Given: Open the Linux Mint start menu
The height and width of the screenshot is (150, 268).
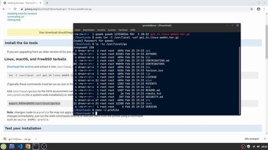Looking at the screenshot, I should (x=3, y=146).
